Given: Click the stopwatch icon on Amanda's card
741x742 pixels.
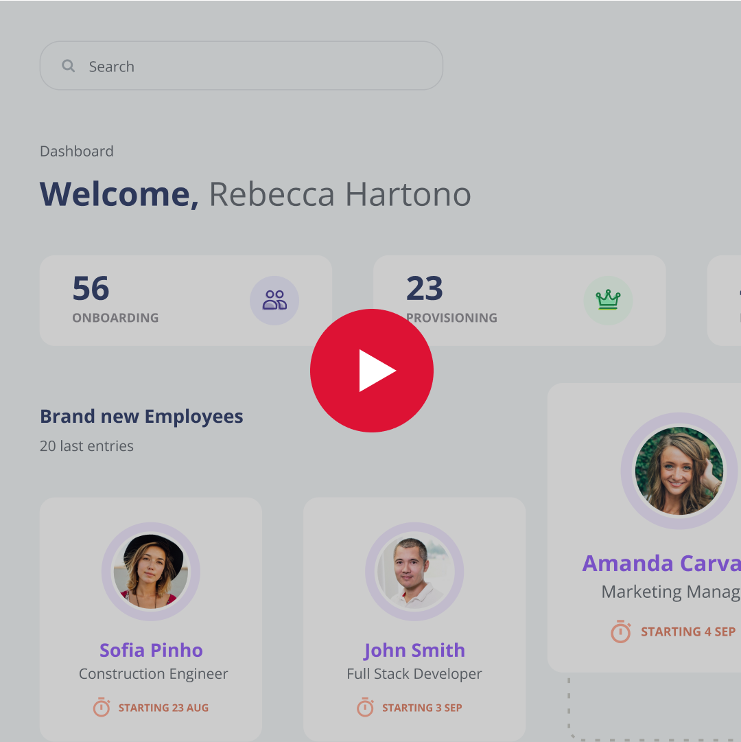Looking at the screenshot, I should point(621,631).
